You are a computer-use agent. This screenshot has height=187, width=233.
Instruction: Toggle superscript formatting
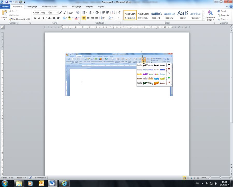59,18
